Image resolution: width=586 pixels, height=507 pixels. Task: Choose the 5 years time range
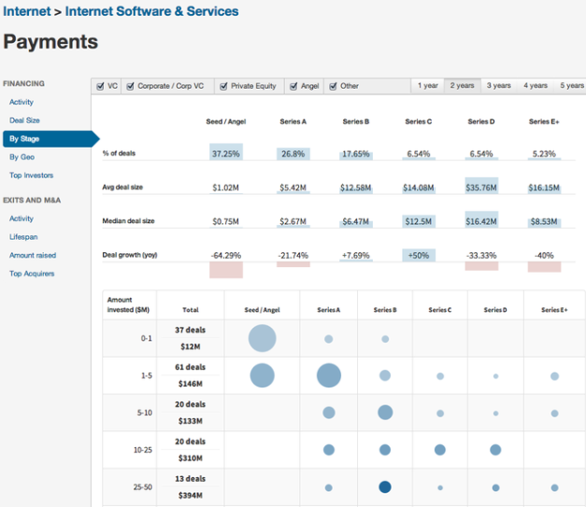[x=571, y=86]
